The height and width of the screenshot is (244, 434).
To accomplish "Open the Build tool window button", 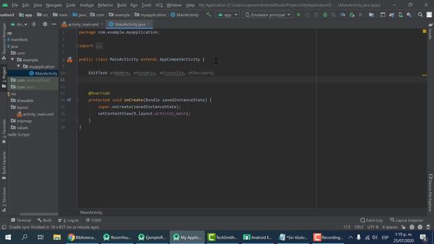I will (x=44, y=220).
